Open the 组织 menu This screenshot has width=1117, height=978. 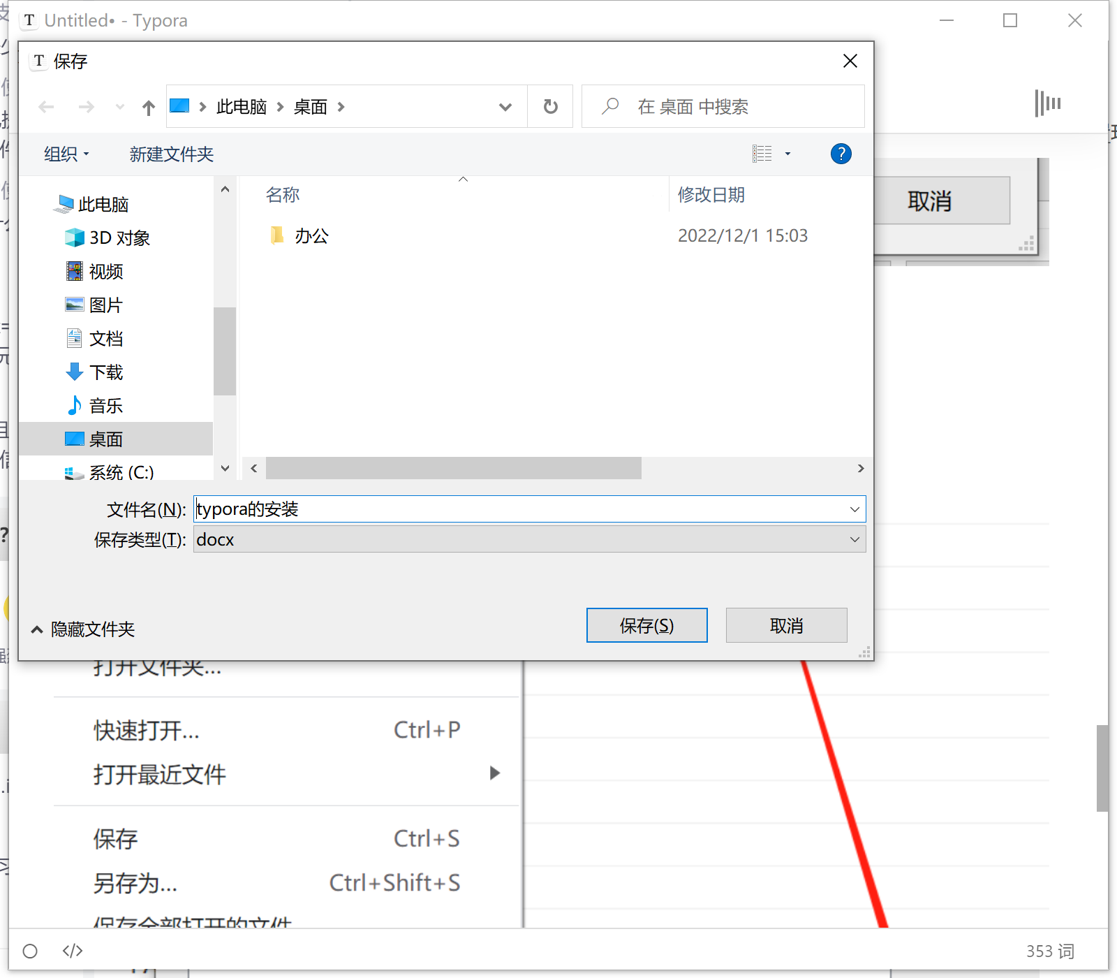66,154
